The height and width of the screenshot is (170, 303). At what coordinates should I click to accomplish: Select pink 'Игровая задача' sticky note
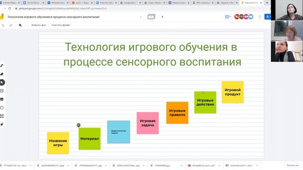[x=148, y=123]
